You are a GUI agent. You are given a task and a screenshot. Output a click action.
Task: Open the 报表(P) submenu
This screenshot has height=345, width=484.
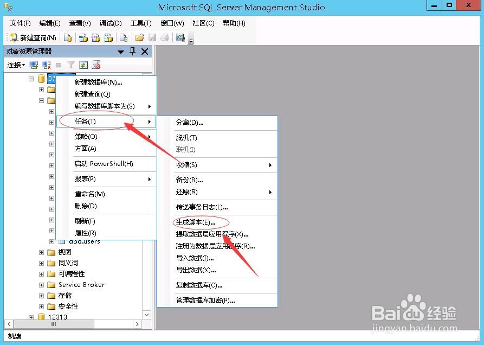(106, 179)
